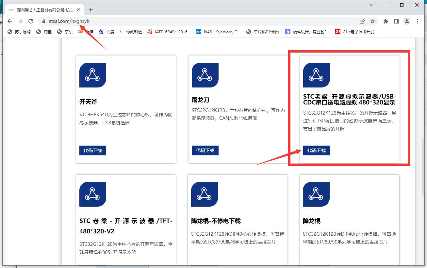Click the 开天斧 card share icon
Image resolution: width=427 pixels, height=268 pixels.
[93, 75]
